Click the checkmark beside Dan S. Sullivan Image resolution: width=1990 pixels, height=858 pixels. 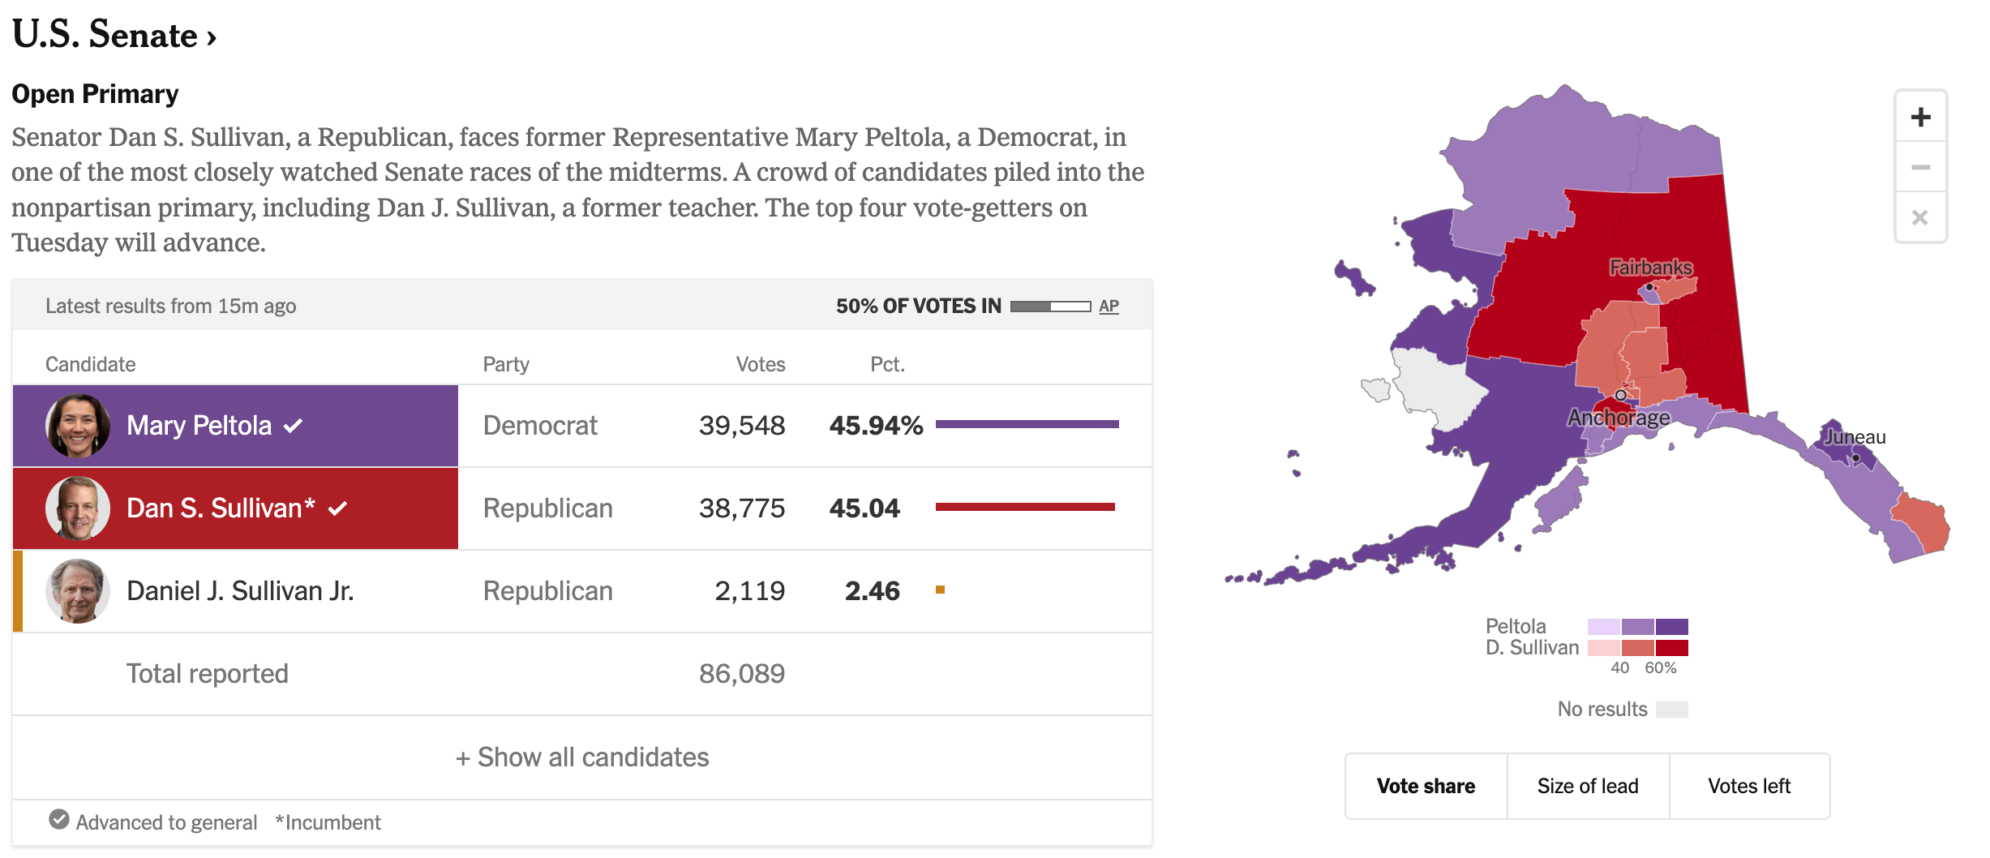click(337, 508)
